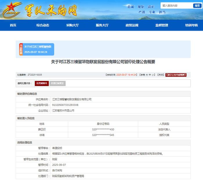This screenshot has width=203, height=180.
Task: Click the second person name cell
Action: [42, 135]
